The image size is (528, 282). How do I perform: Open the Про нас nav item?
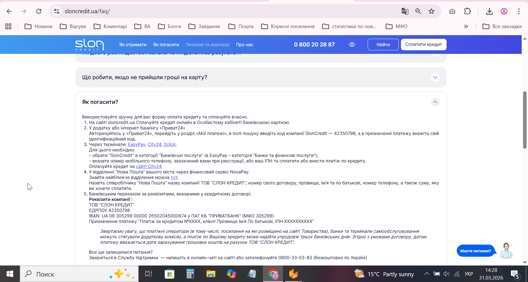(x=245, y=45)
